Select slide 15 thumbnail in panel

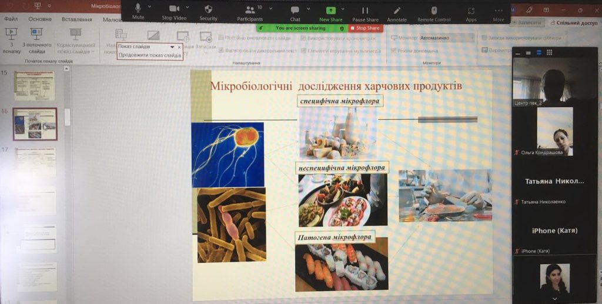click(x=35, y=86)
